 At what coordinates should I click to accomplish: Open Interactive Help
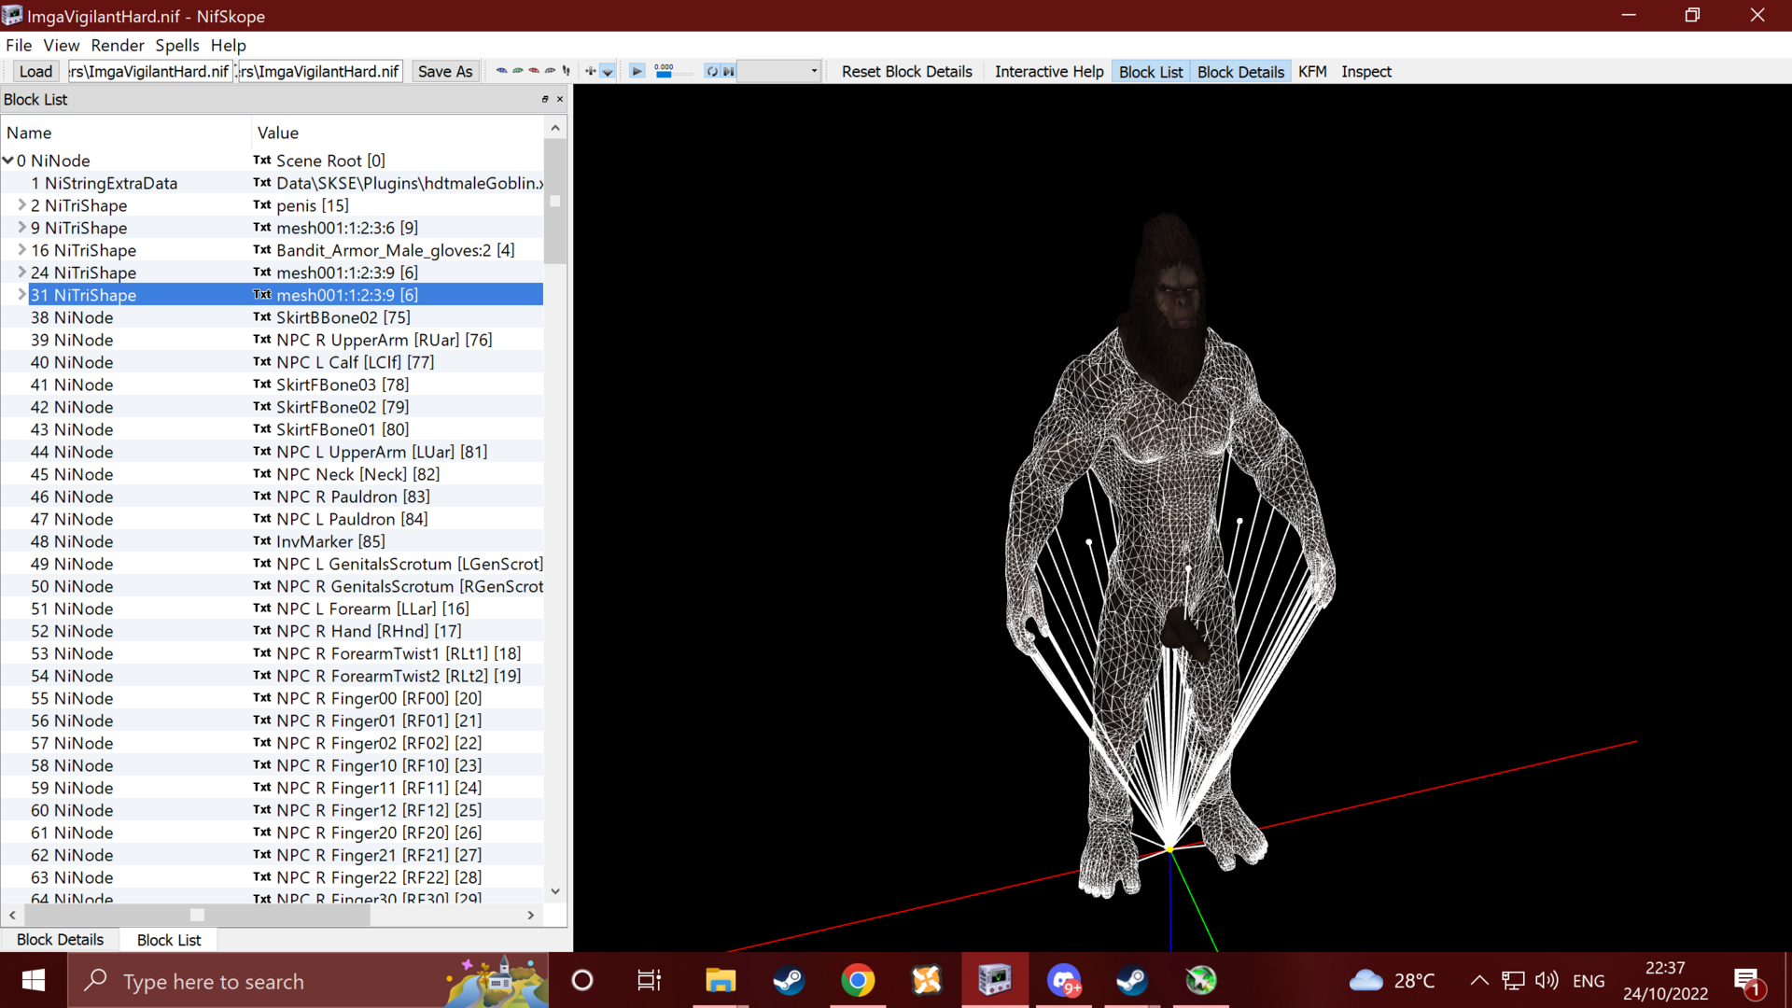click(x=1048, y=71)
